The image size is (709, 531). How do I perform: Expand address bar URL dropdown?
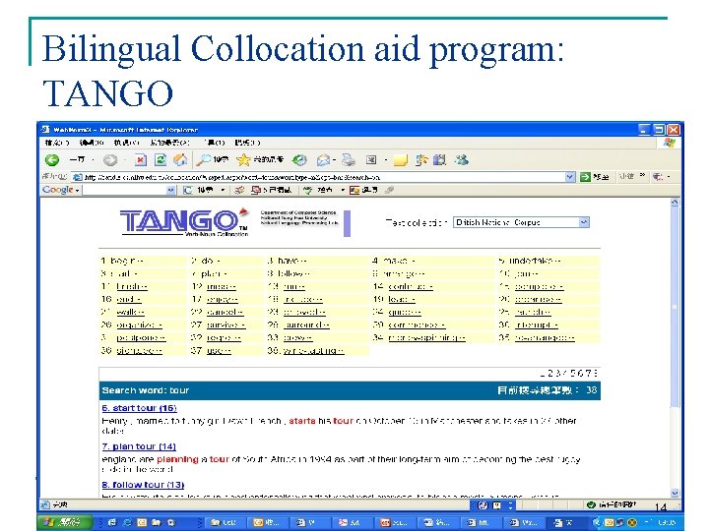point(570,177)
